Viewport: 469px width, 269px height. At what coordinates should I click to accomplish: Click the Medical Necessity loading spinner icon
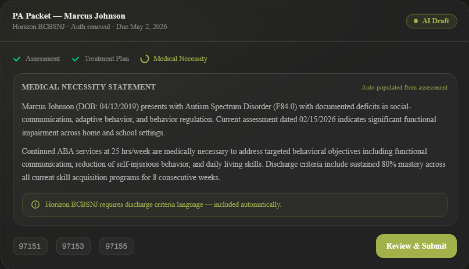[x=145, y=59]
